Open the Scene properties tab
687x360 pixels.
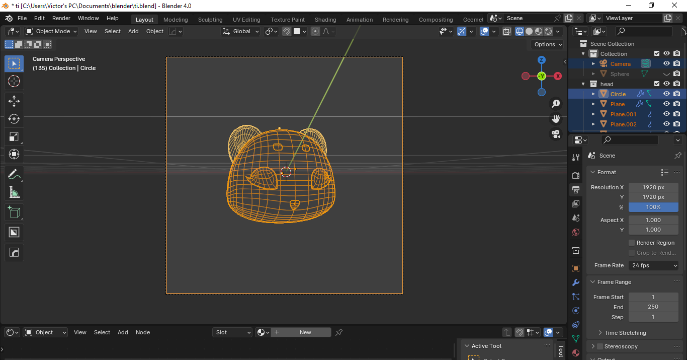pyautogui.click(x=576, y=218)
